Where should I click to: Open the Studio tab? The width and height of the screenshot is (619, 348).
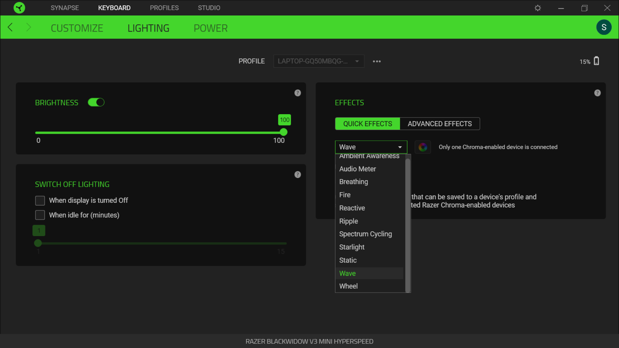pyautogui.click(x=209, y=8)
